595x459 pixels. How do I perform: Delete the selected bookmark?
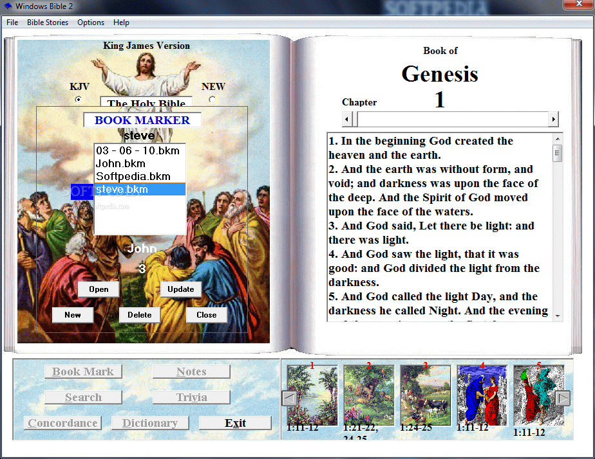click(x=139, y=315)
